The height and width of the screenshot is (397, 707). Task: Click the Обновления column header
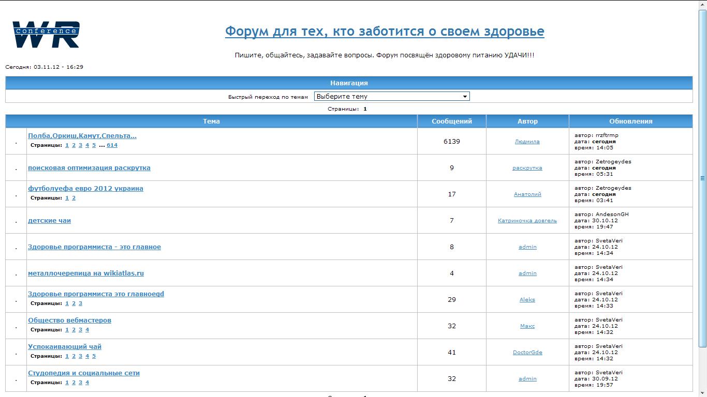coord(630,121)
